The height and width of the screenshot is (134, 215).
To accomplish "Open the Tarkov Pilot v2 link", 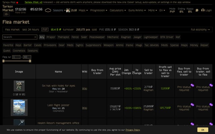I will click(34, 2).
